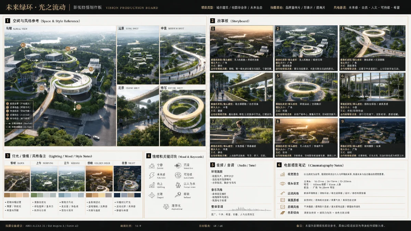
Task: Select the graph icon beside 后期风格
Action: 283,207
